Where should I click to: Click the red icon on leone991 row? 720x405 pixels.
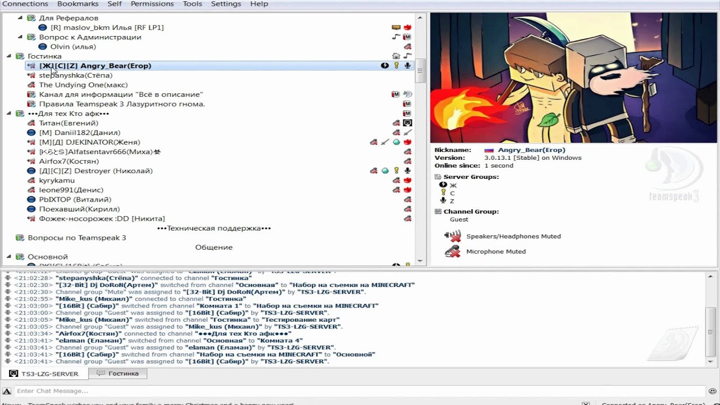tap(407, 190)
